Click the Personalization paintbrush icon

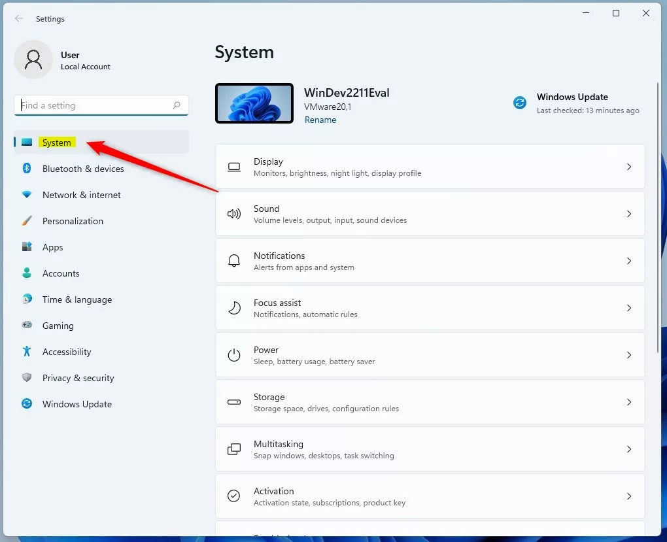pos(27,221)
